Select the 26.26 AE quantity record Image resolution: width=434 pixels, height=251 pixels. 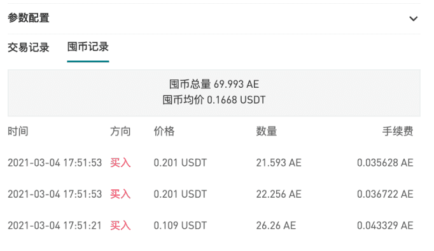(276, 226)
